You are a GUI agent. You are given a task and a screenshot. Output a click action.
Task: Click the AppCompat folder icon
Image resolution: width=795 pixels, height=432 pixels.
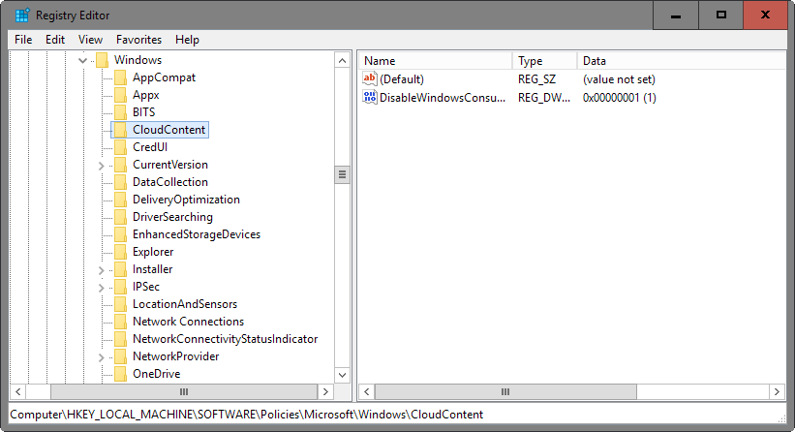119,77
